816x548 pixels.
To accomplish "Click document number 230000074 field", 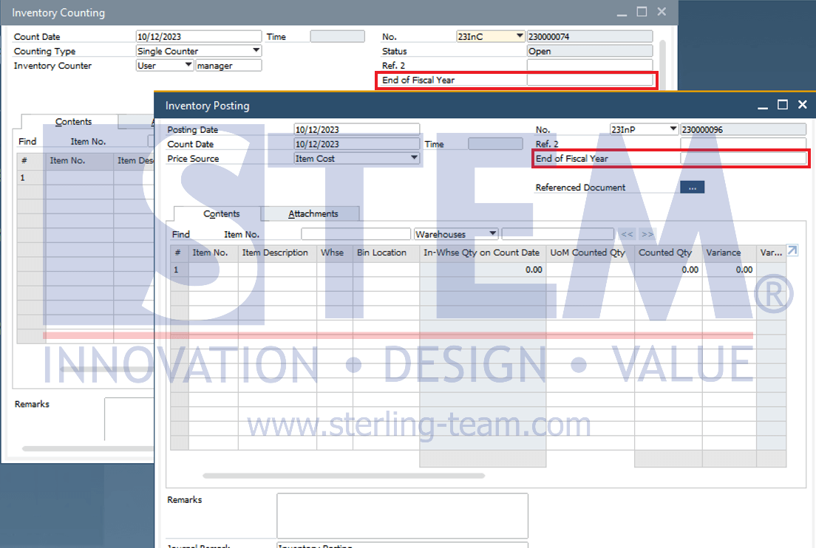I will click(x=590, y=36).
